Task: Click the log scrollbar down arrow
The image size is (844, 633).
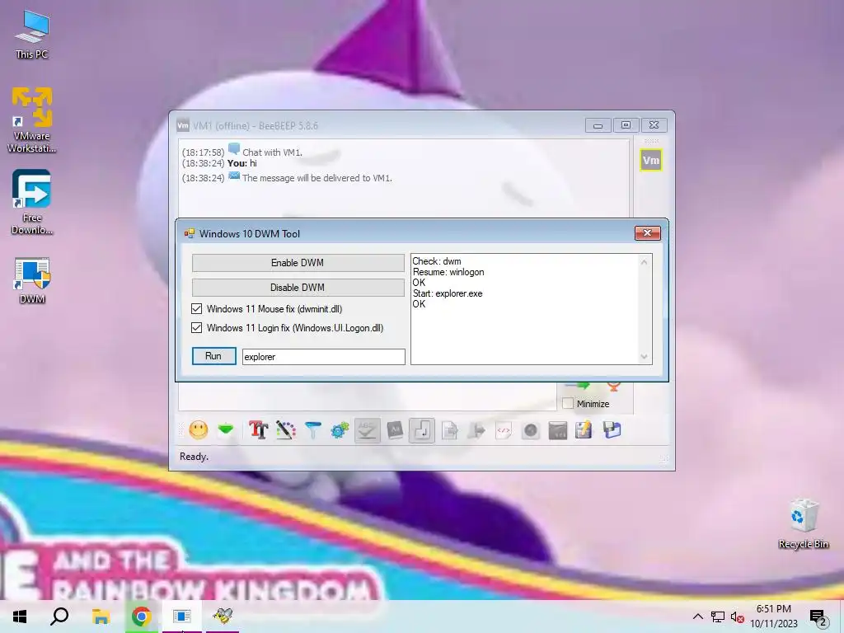Action: (x=644, y=356)
